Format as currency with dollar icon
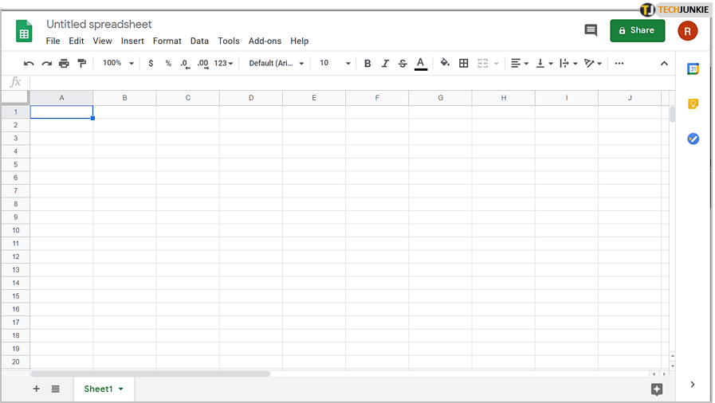 tap(151, 64)
